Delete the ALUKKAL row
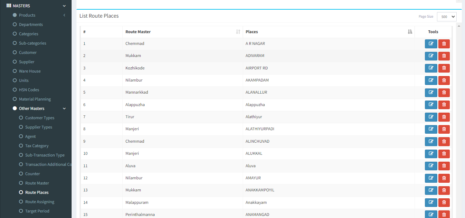 pos(444,154)
